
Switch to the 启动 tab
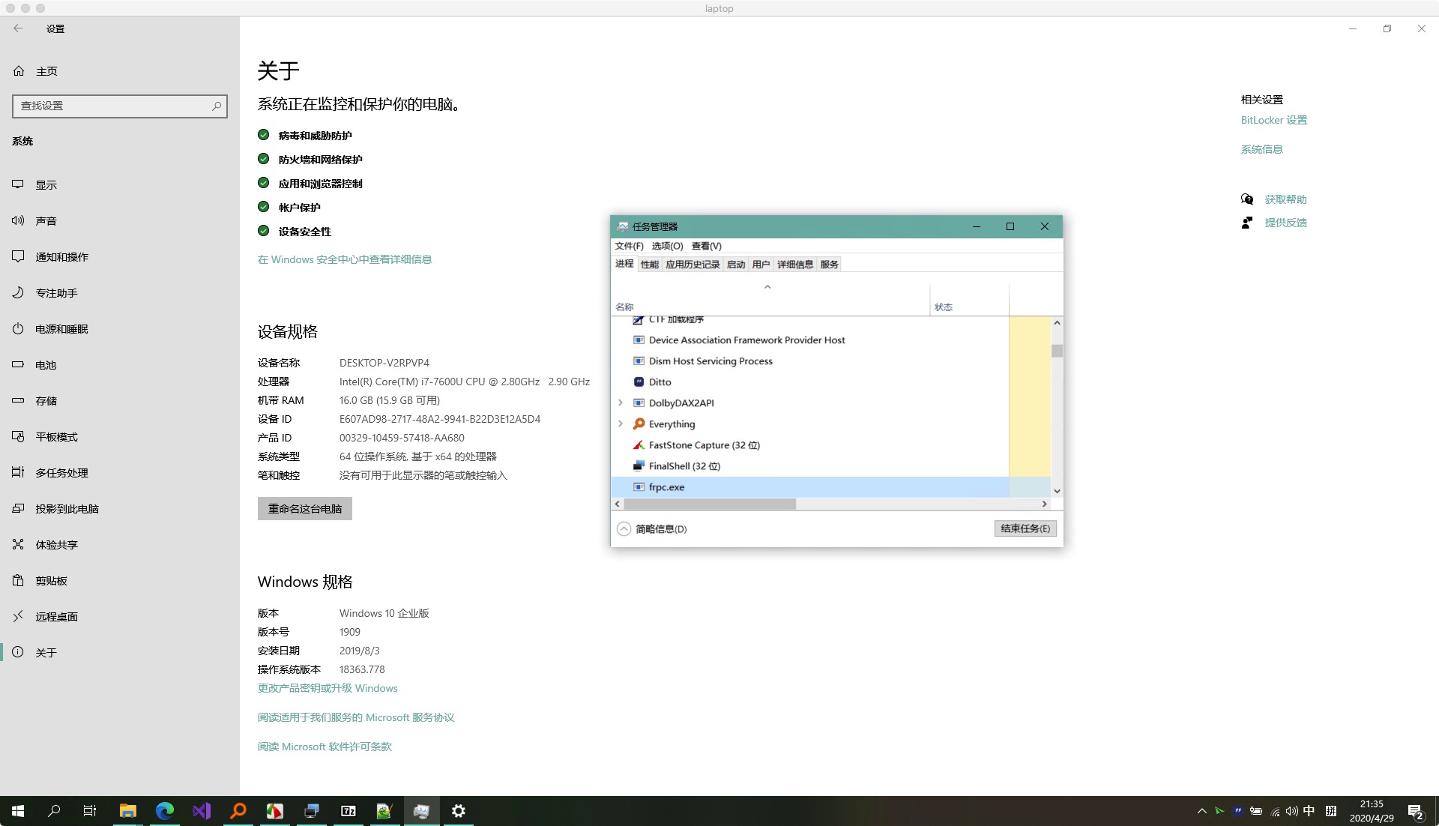coord(736,265)
